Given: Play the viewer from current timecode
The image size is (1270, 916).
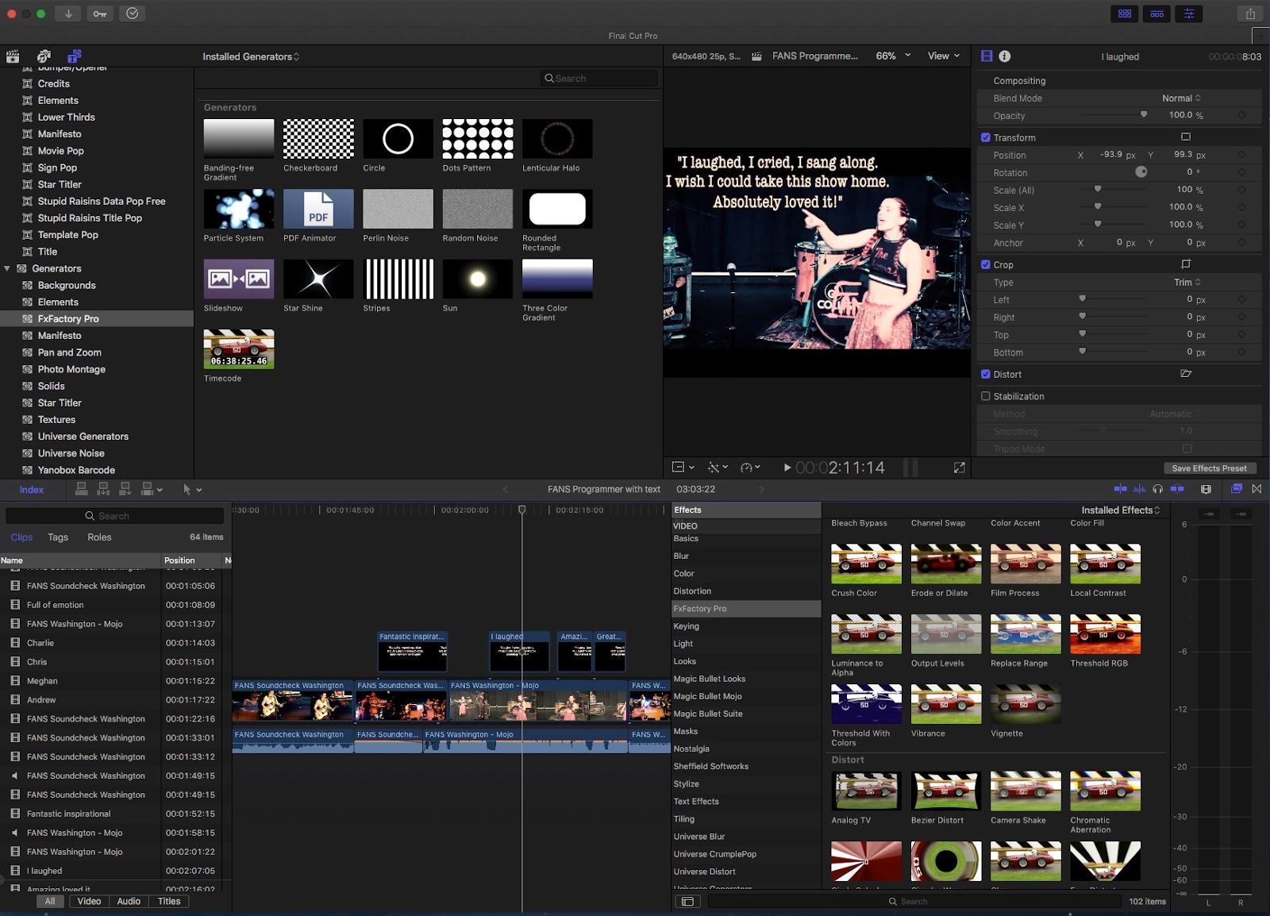Looking at the screenshot, I should (x=787, y=468).
